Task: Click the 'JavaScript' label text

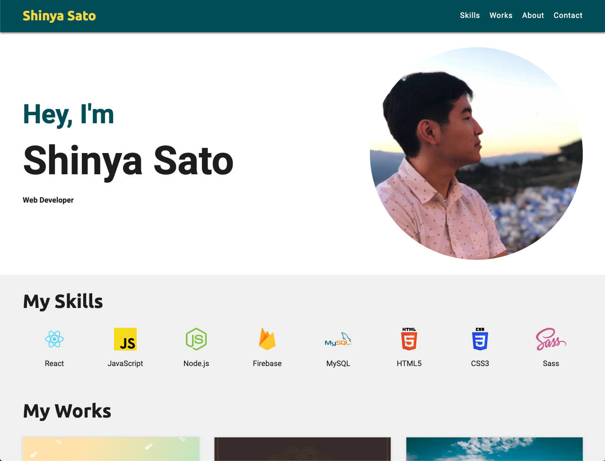Action: coord(125,364)
